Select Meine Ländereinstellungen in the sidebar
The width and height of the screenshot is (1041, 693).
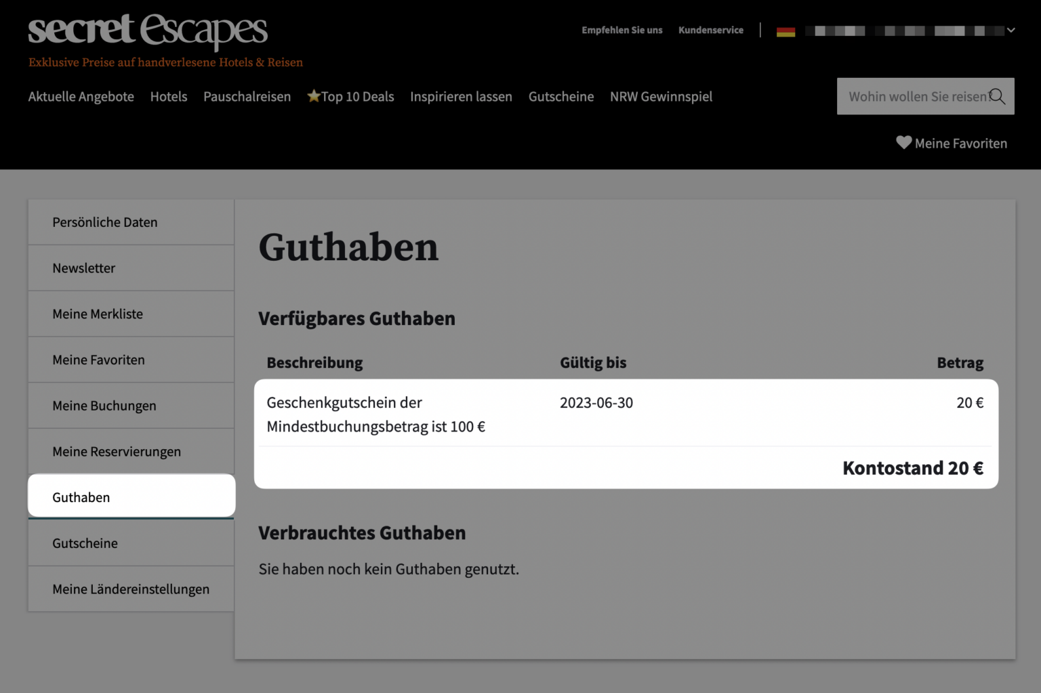pyautogui.click(x=131, y=589)
